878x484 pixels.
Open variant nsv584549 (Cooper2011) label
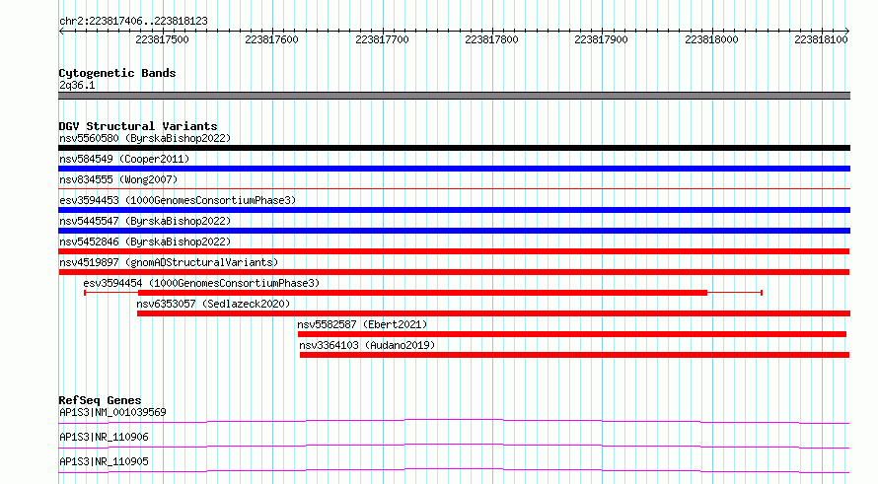coord(124,159)
